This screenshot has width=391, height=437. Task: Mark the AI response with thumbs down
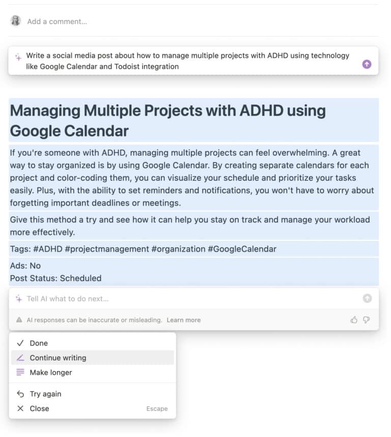coord(367,320)
